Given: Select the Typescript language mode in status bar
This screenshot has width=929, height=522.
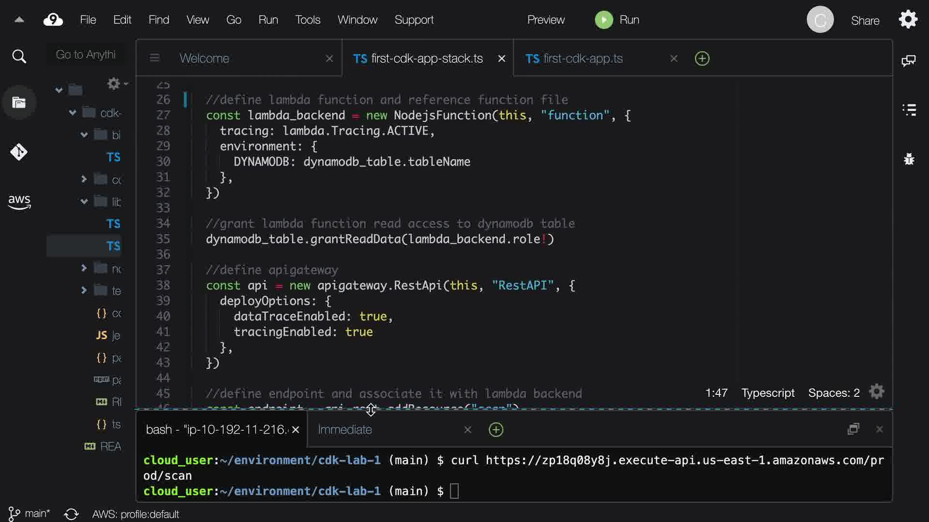Looking at the screenshot, I should coord(768,393).
